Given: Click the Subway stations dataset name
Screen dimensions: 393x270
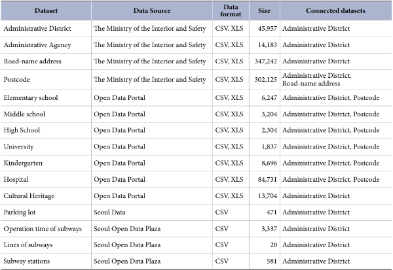Looking at the screenshot, I should 27,261.
